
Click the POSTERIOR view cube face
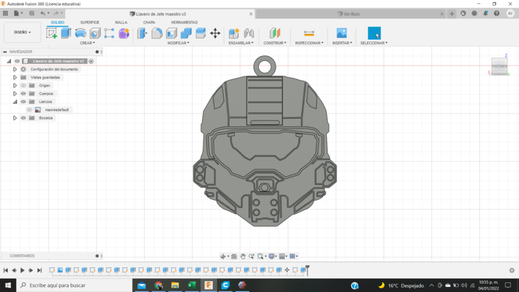click(x=499, y=66)
